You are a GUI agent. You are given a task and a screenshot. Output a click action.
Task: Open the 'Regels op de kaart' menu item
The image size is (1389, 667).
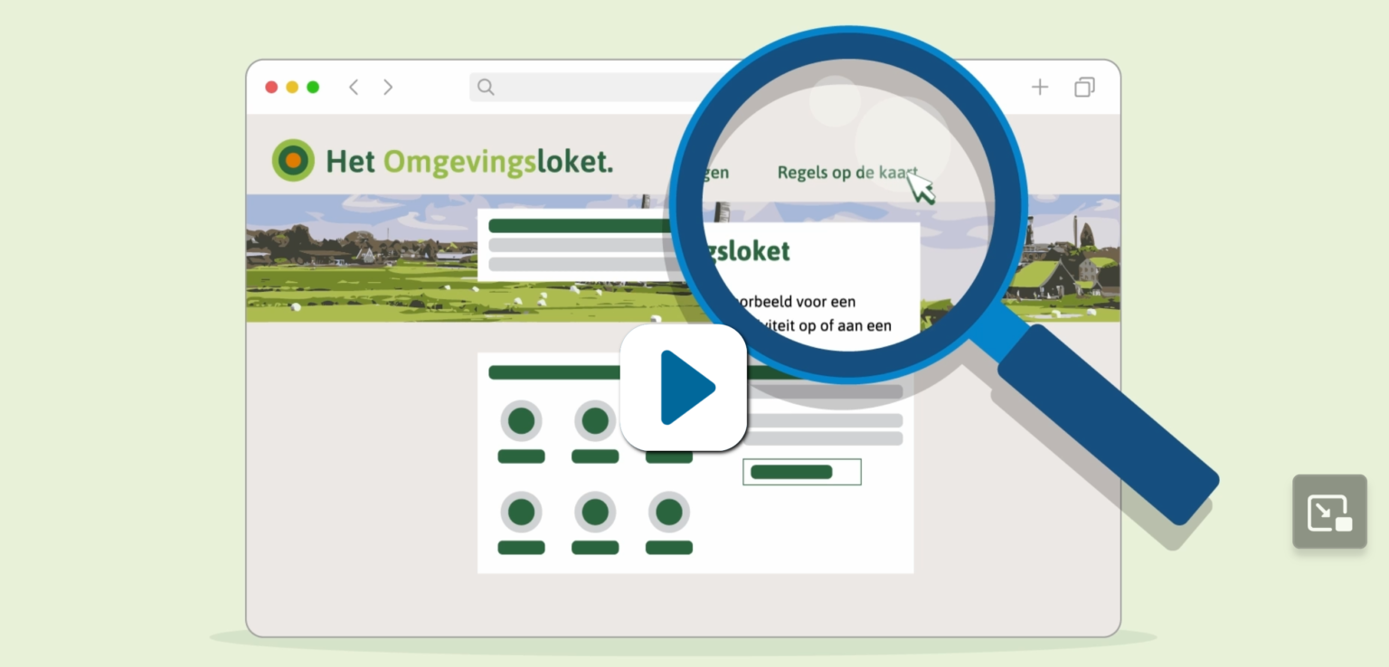tap(846, 173)
